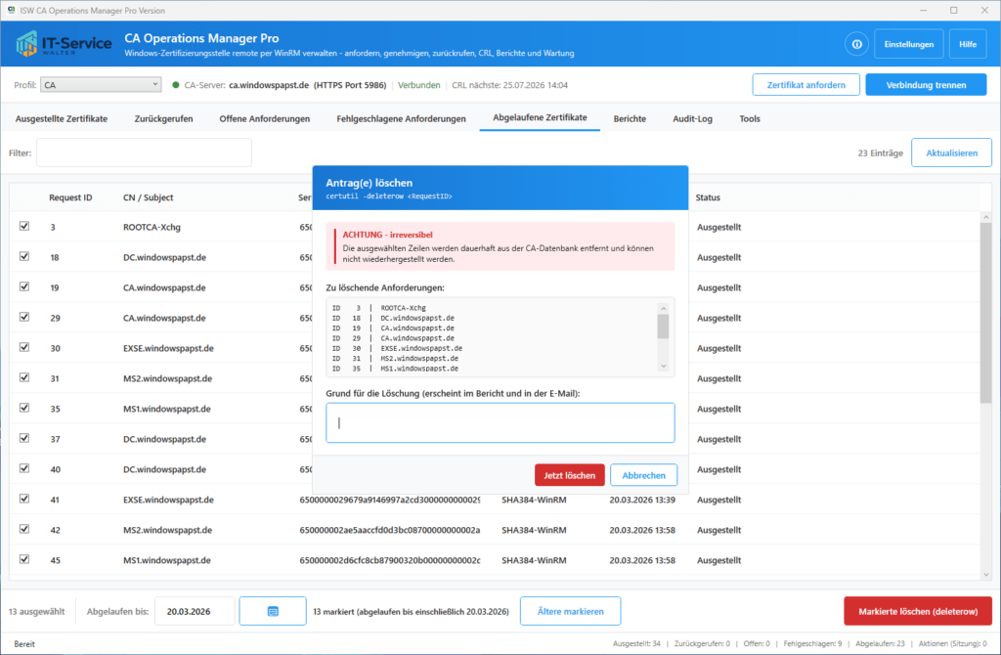Refresh the list with Aktualisieren
Image resolution: width=1001 pixels, height=655 pixels.
951,153
